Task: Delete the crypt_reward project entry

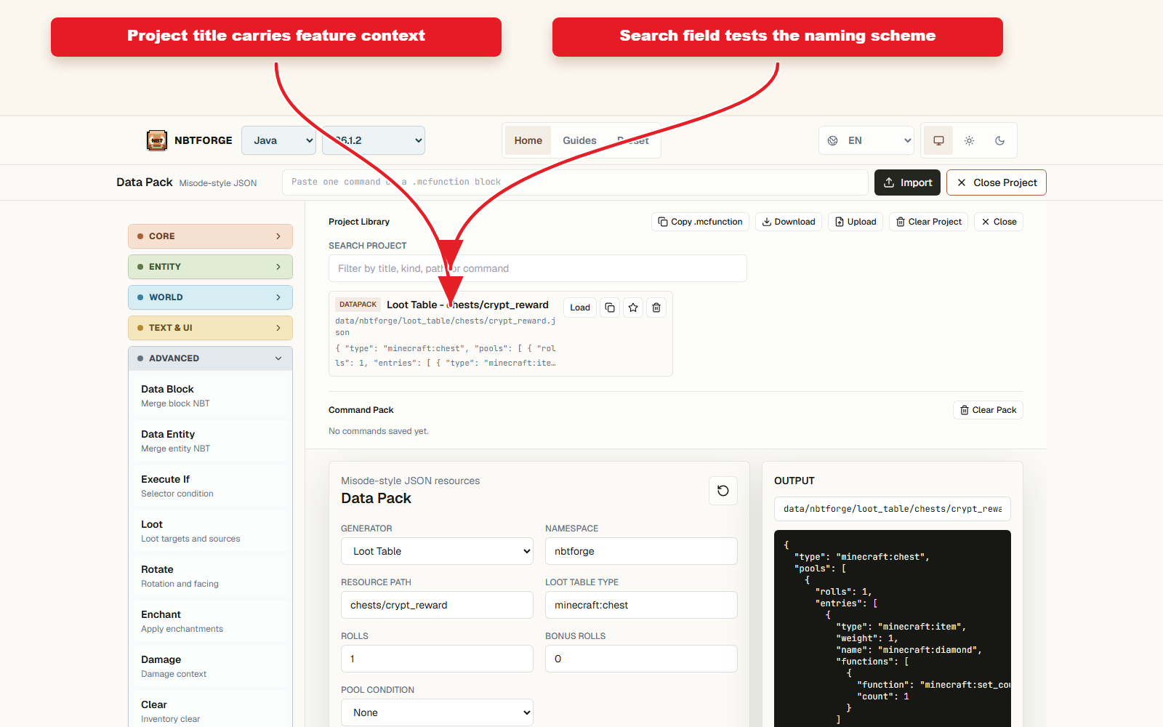Action: (x=656, y=308)
